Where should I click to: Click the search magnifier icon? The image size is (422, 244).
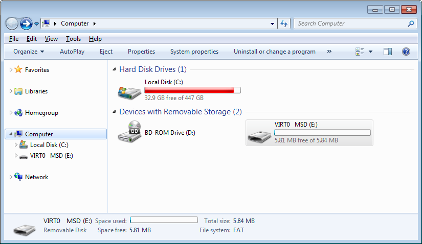click(x=411, y=23)
